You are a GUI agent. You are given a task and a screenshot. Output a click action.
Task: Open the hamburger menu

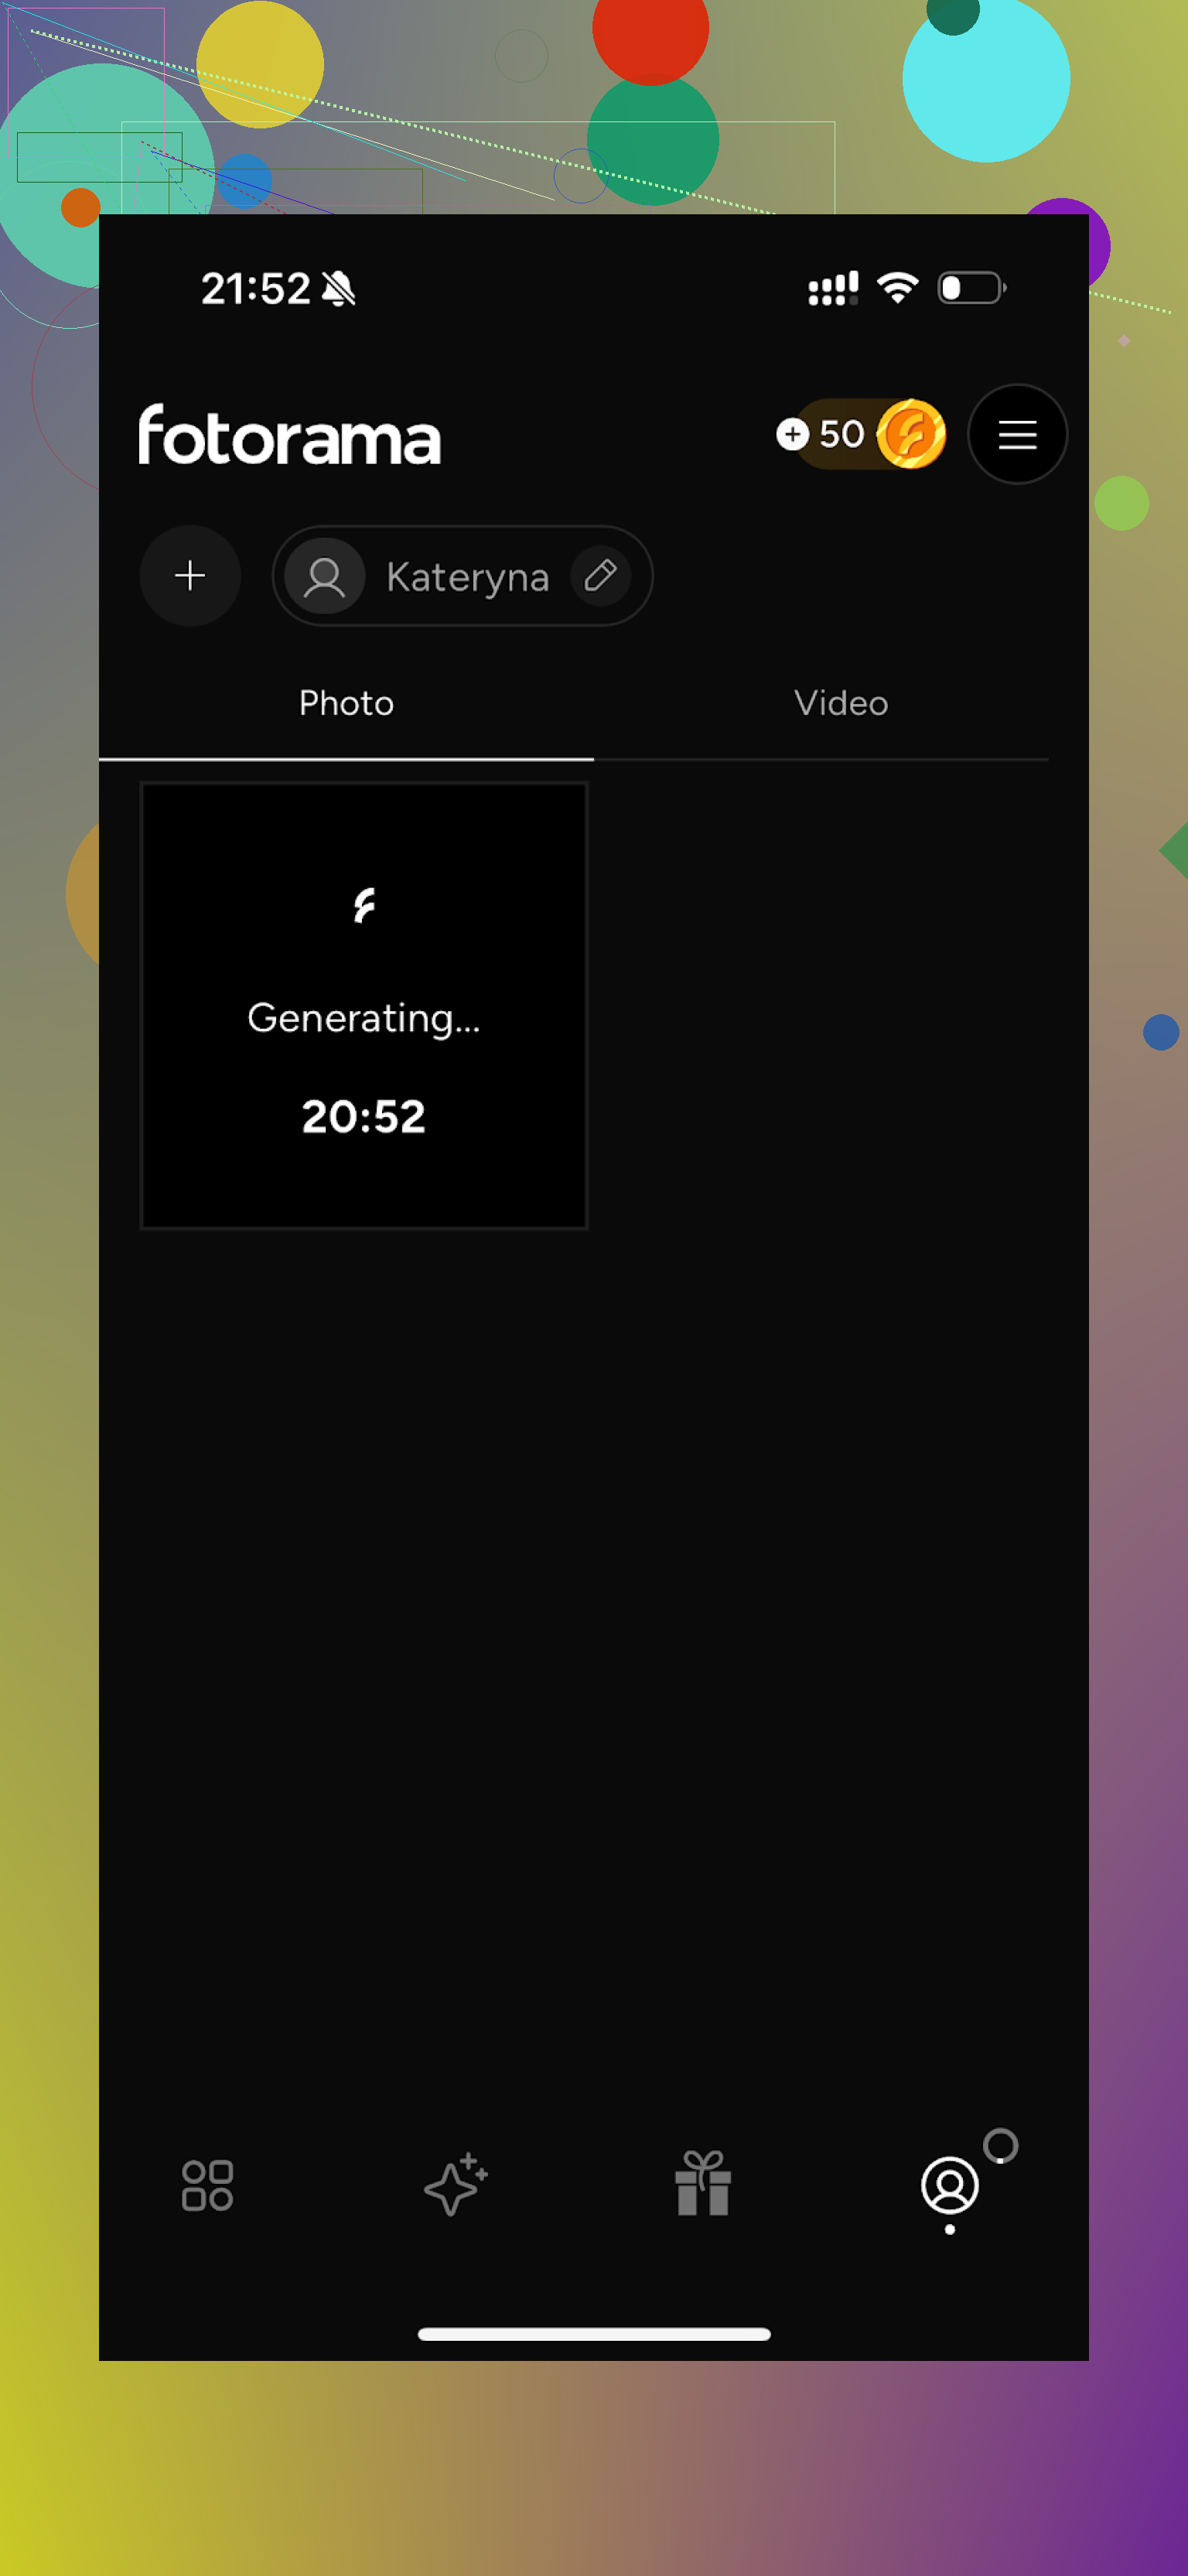[x=1017, y=434]
